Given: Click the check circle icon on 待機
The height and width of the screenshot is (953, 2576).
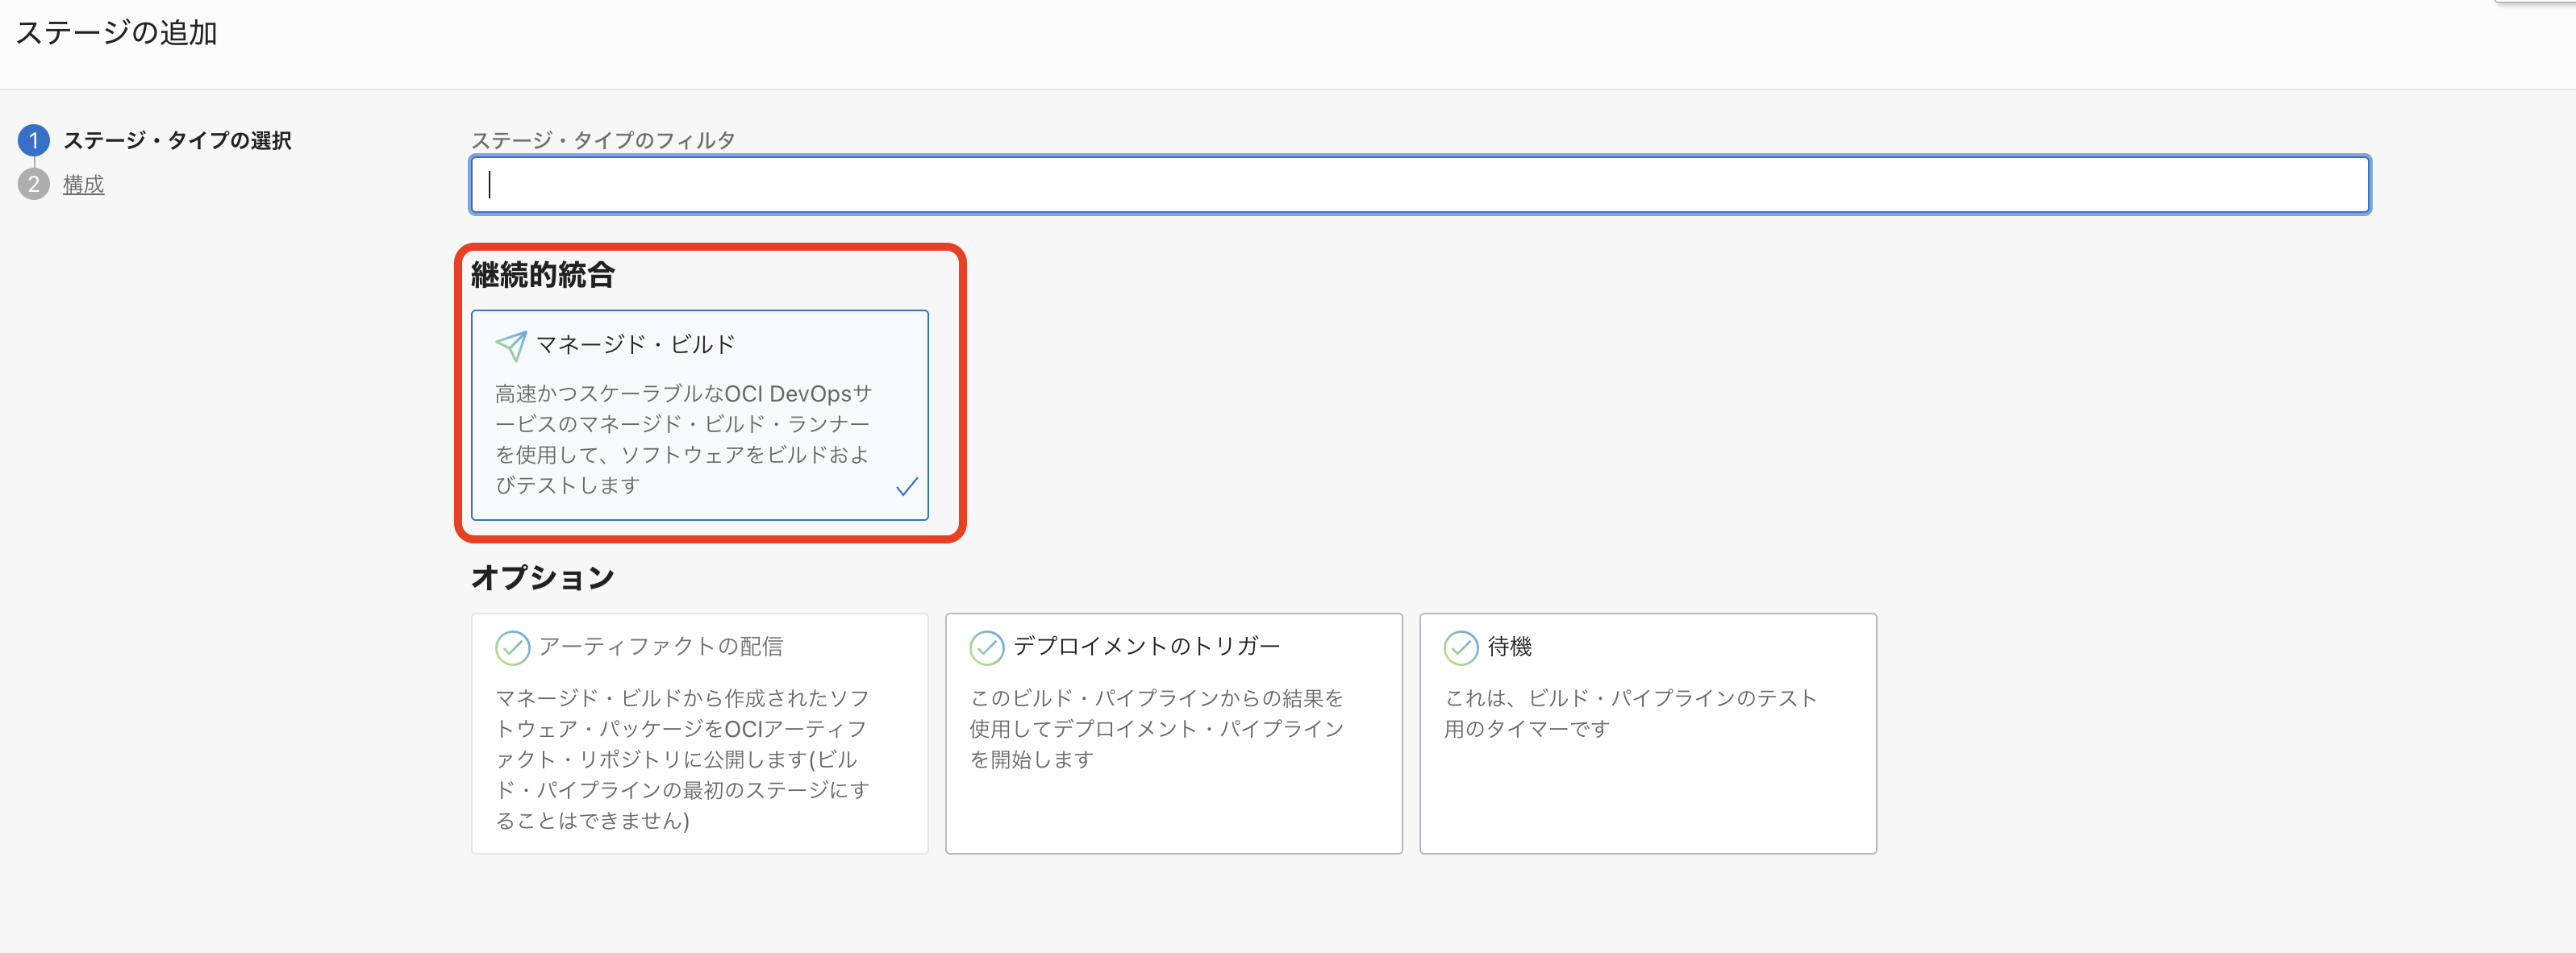Looking at the screenshot, I should [x=1460, y=647].
